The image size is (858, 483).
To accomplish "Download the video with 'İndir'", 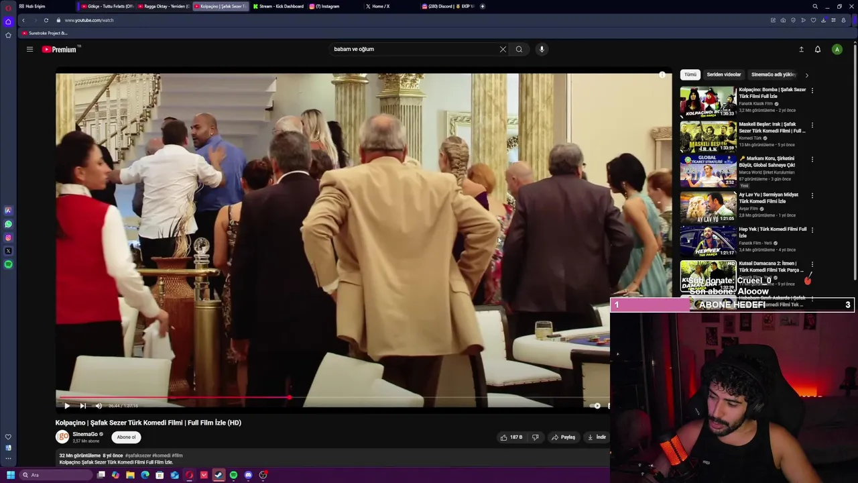I will pos(597,437).
